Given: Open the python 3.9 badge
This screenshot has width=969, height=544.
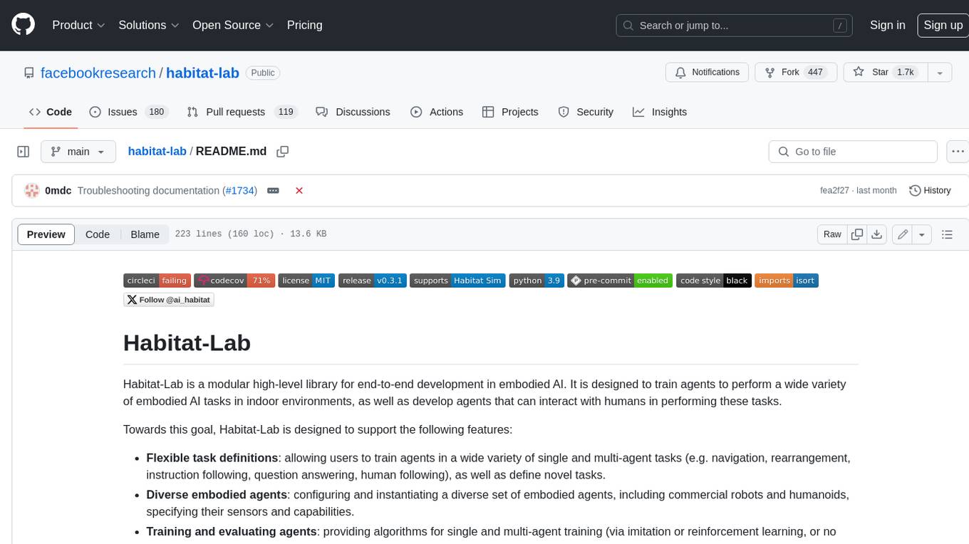Looking at the screenshot, I should click(x=537, y=281).
